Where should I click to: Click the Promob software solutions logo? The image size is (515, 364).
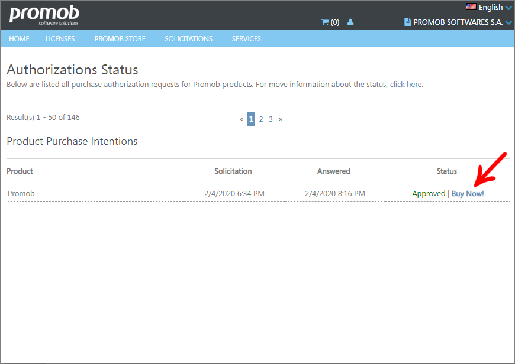44,15
